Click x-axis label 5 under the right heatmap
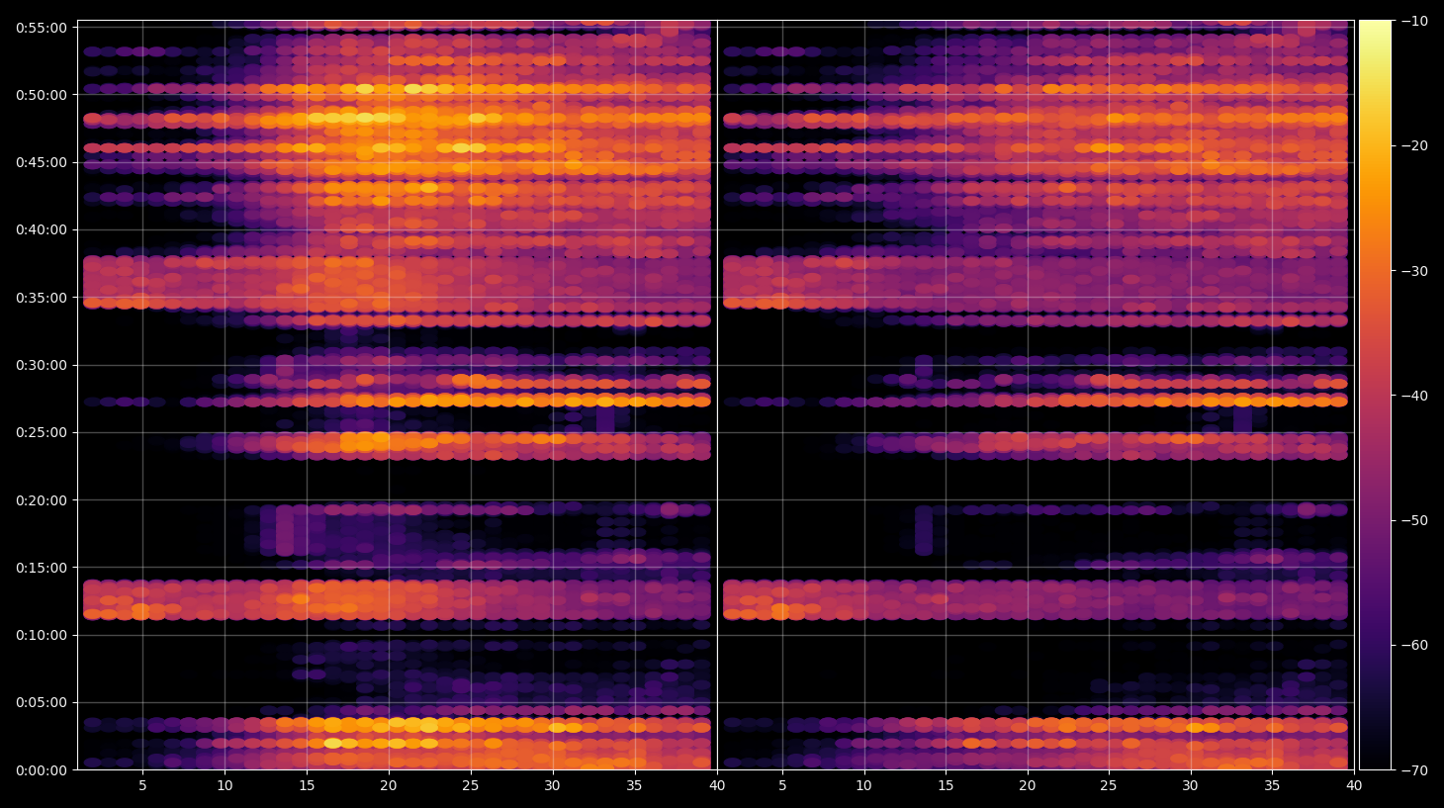The height and width of the screenshot is (808, 1444). coord(782,786)
